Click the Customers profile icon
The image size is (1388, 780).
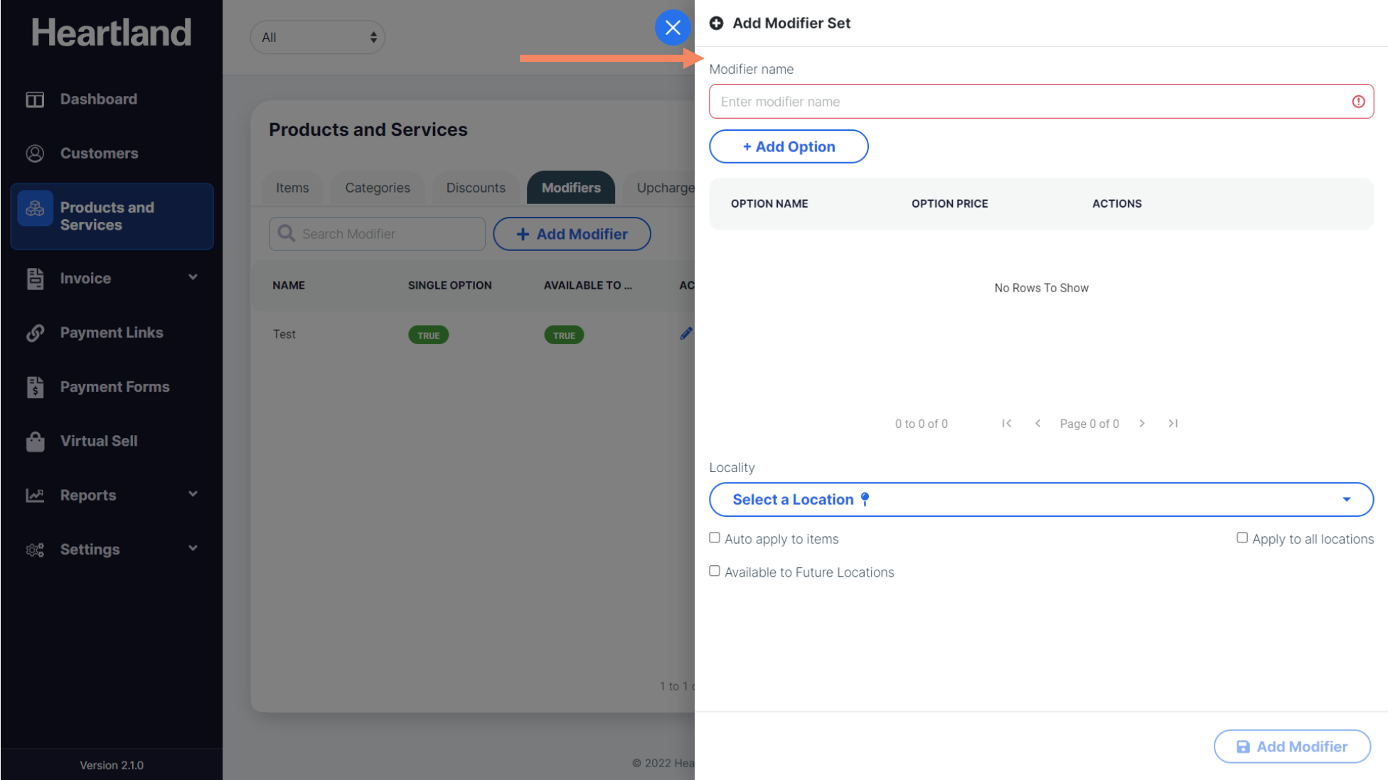(x=35, y=154)
